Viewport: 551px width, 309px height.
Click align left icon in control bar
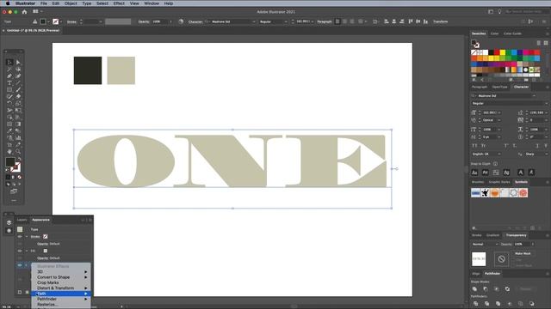[x=337, y=21]
